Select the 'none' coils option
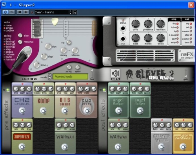Viewport: 196px width, 155px height. tap(8, 26)
